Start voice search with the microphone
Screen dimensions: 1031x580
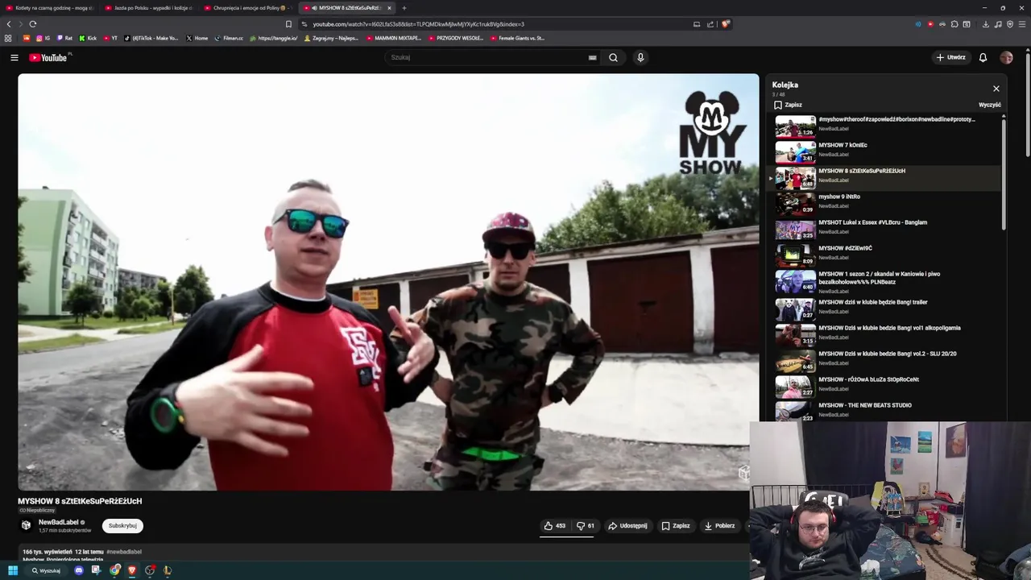(x=640, y=57)
